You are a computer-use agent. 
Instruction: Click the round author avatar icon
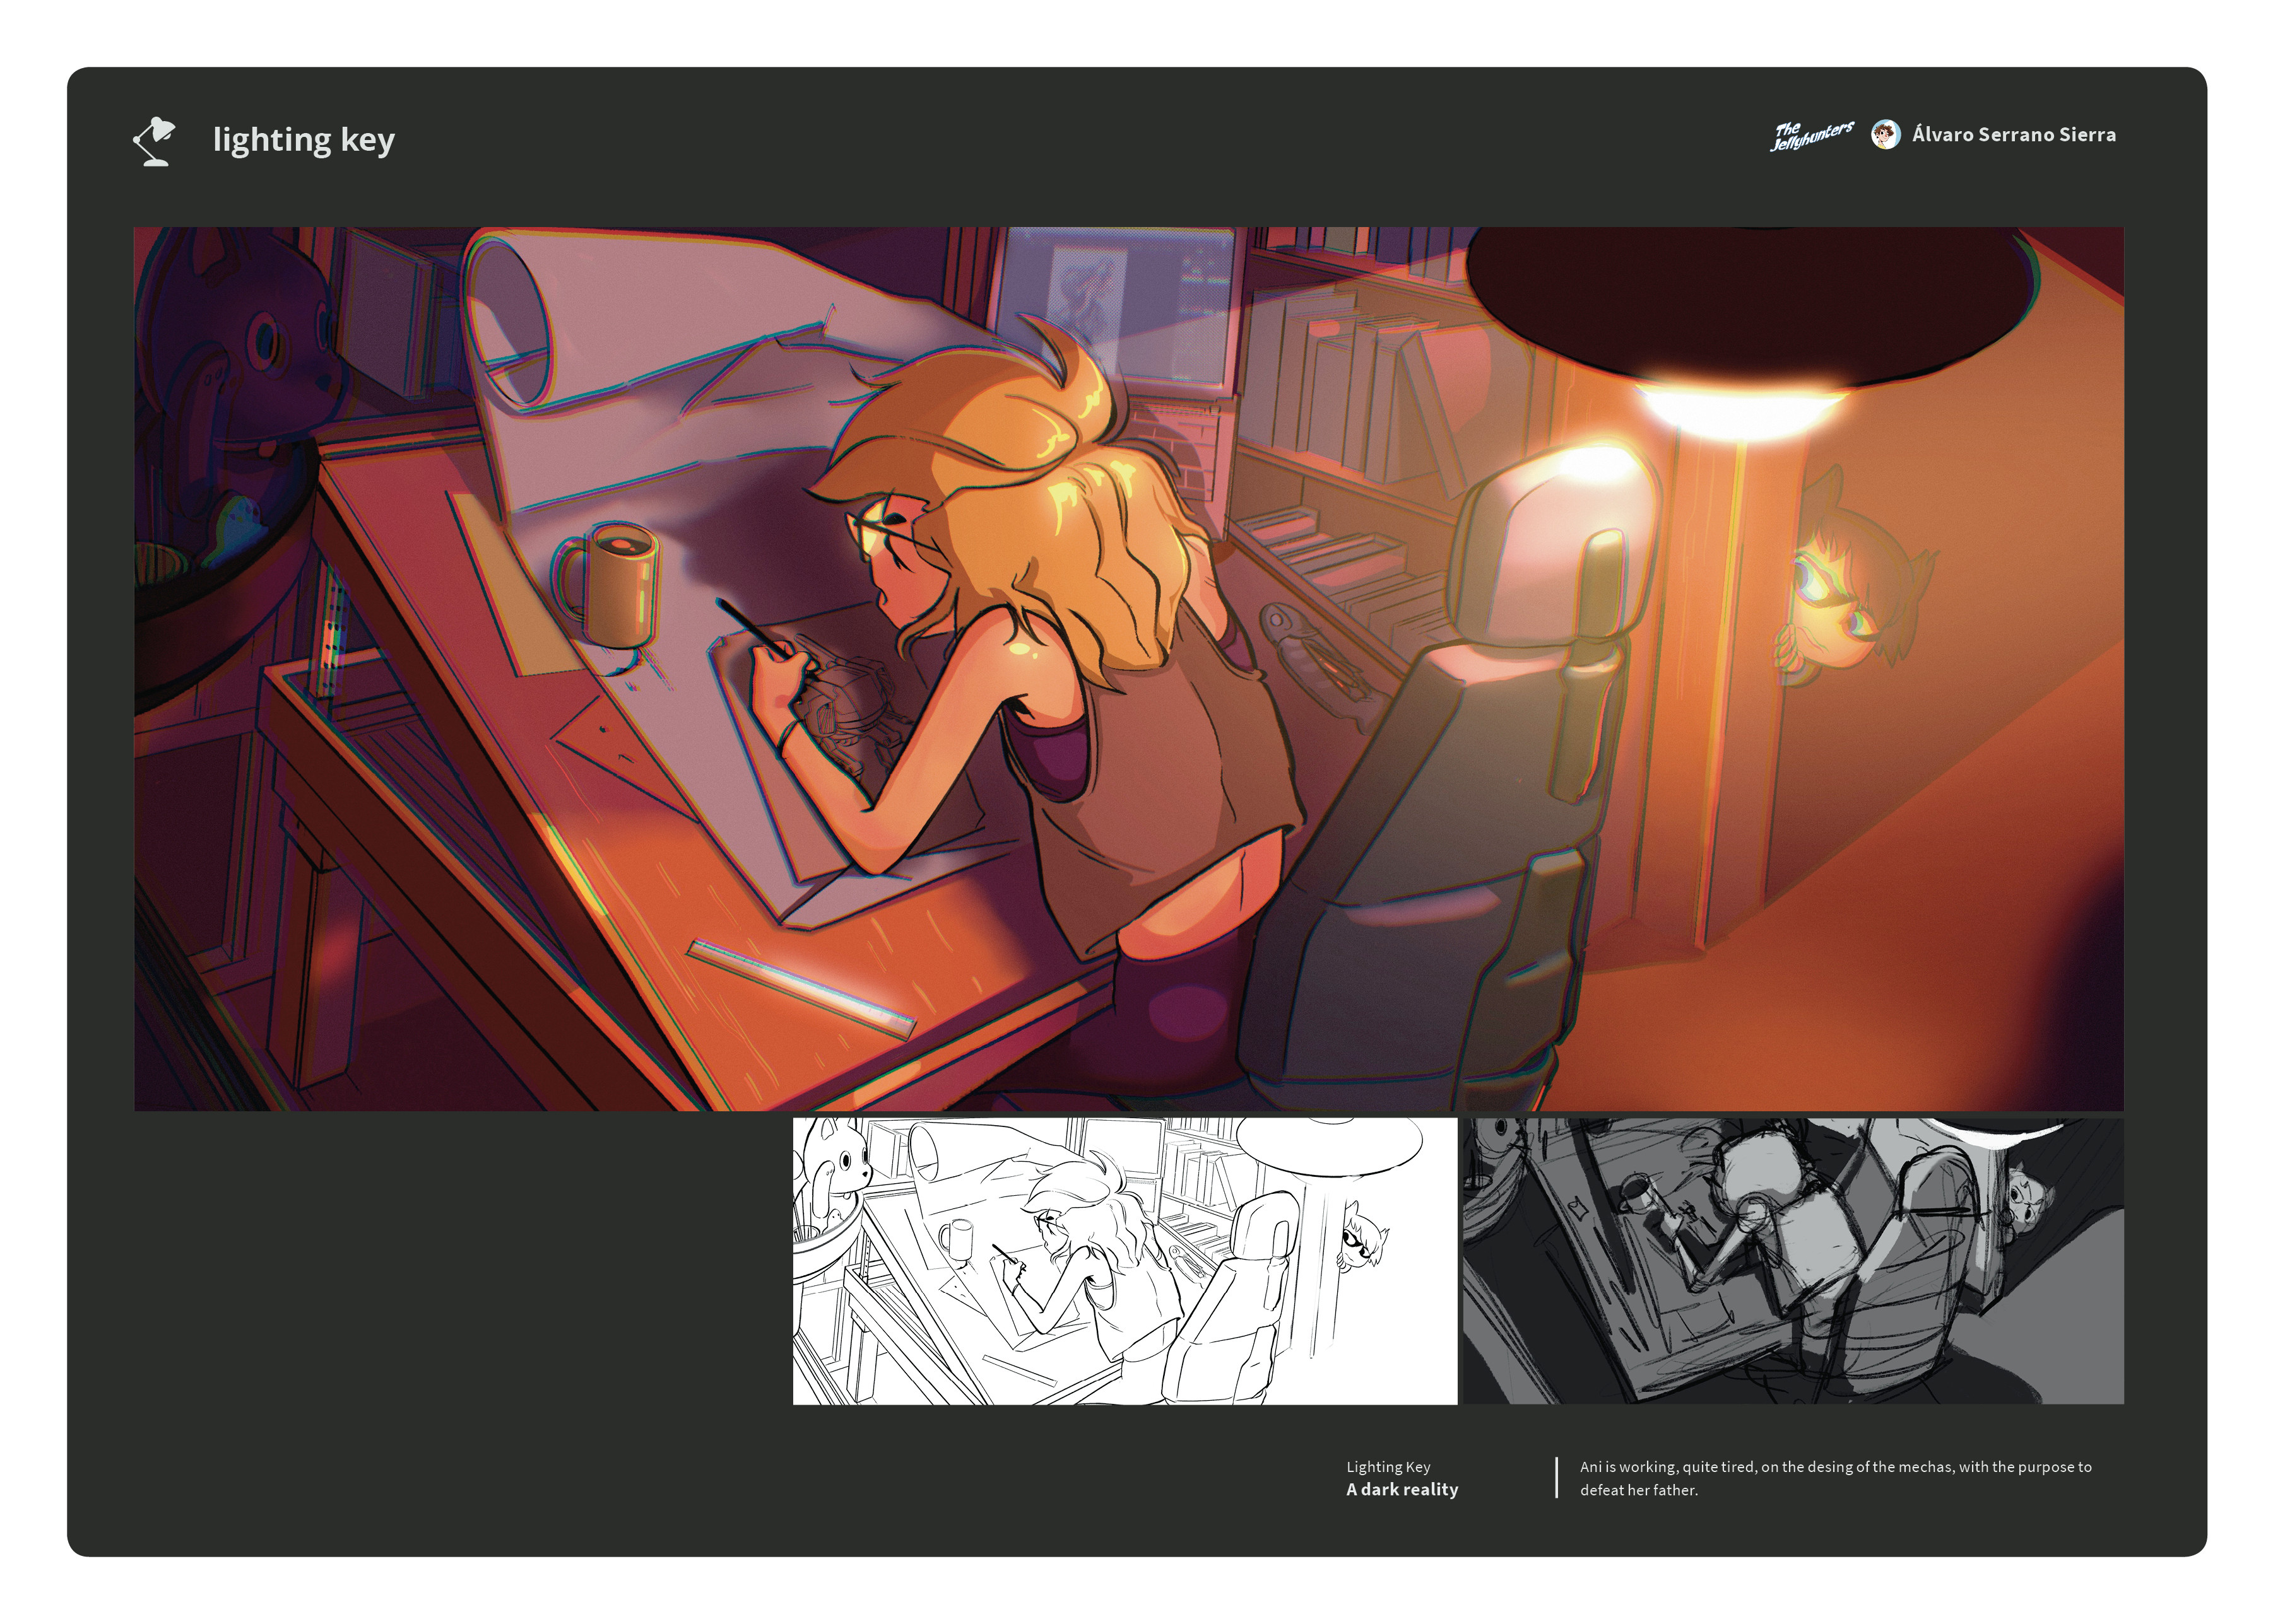point(1885,135)
